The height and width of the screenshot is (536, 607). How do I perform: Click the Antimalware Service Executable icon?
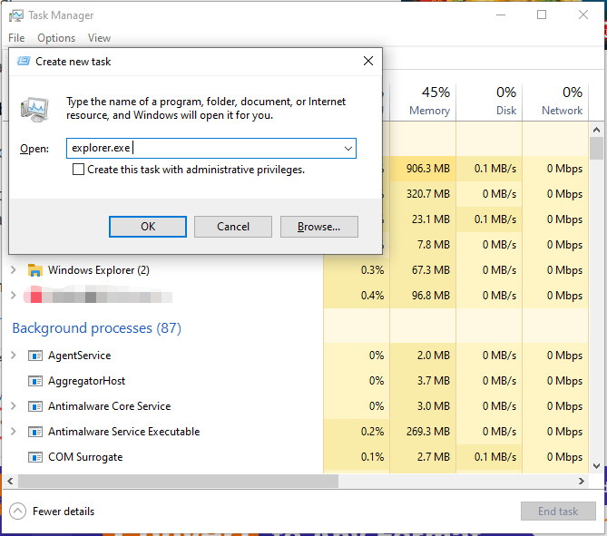[x=35, y=432]
